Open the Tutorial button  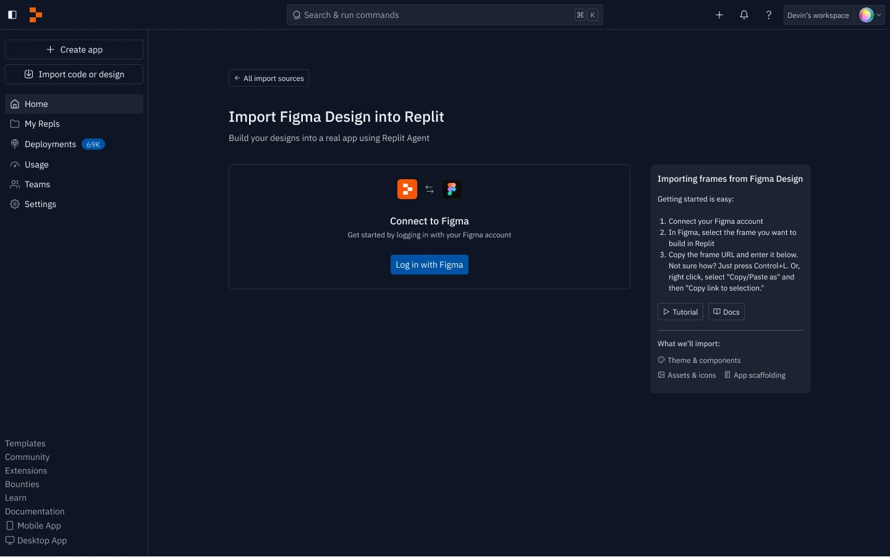[680, 312]
